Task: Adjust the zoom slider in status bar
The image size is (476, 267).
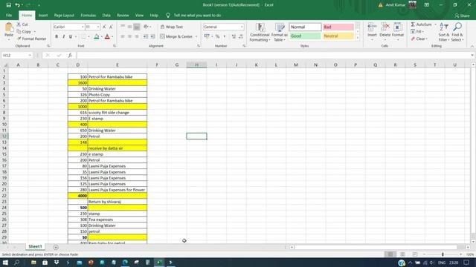Action: pyautogui.click(x=443, y=254)
